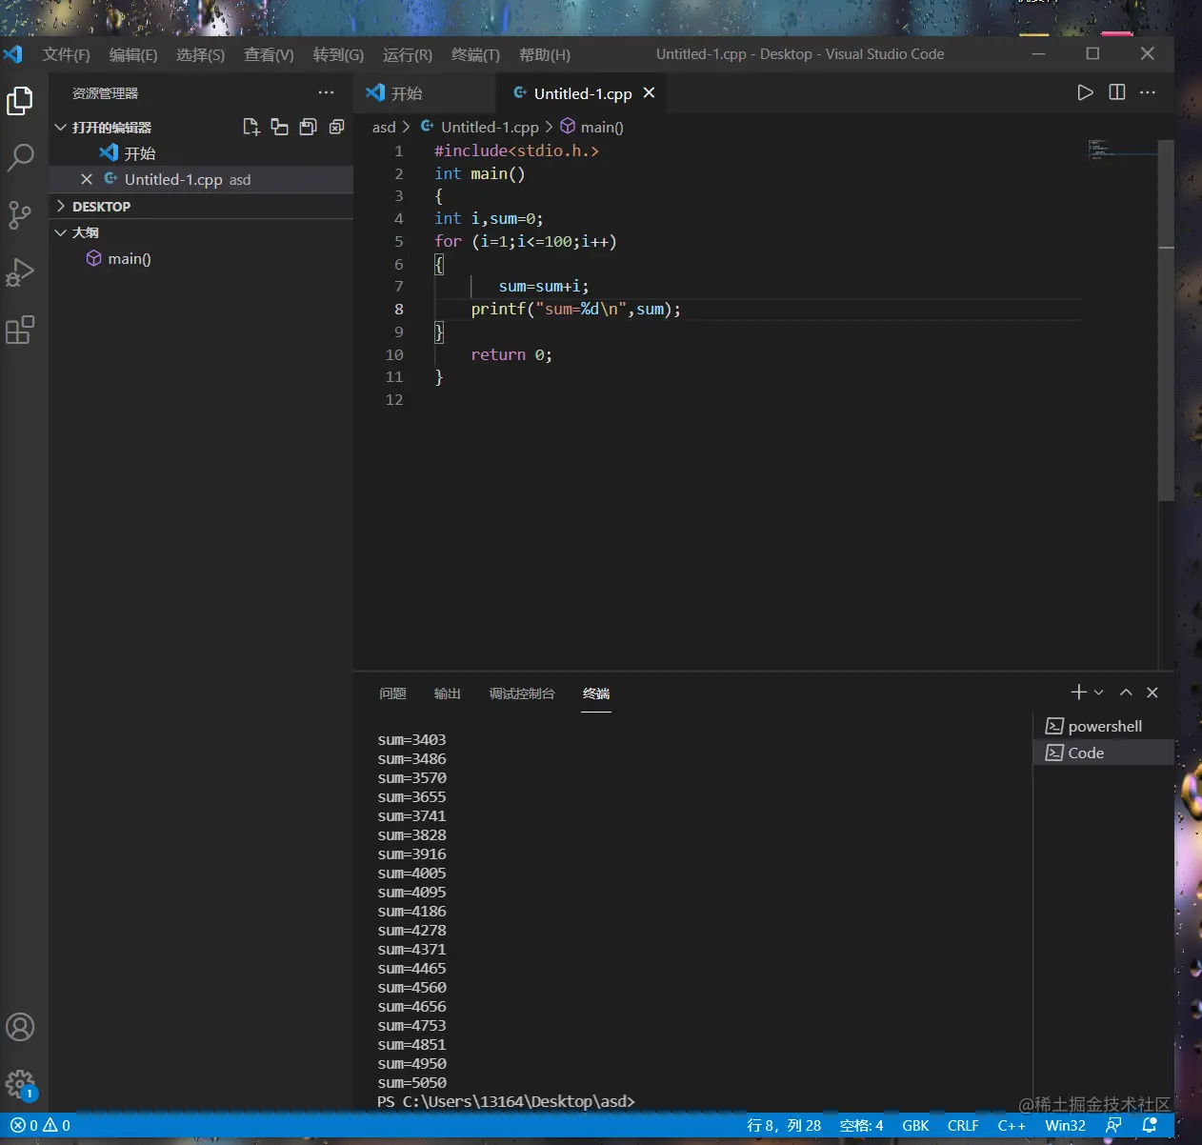Click the notifications bell in status bar

[1150, 1125]
